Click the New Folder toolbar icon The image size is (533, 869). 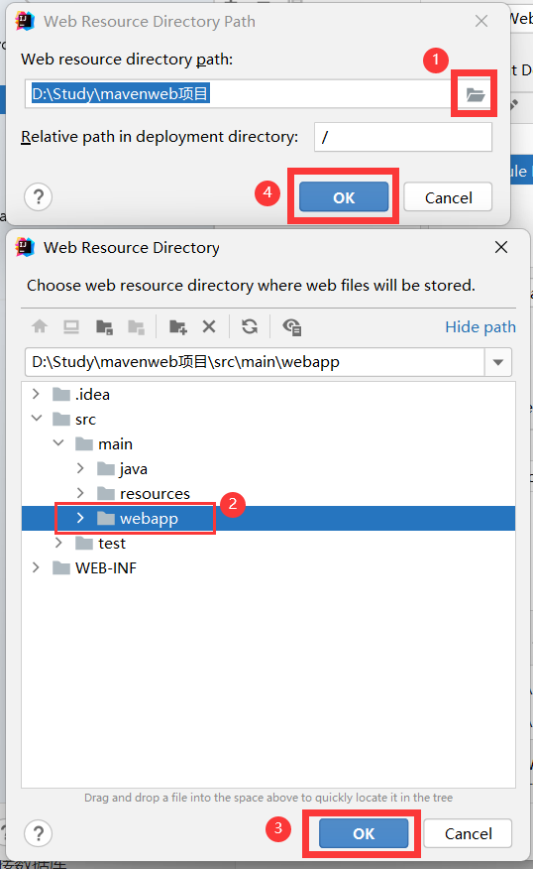(177, 327)
